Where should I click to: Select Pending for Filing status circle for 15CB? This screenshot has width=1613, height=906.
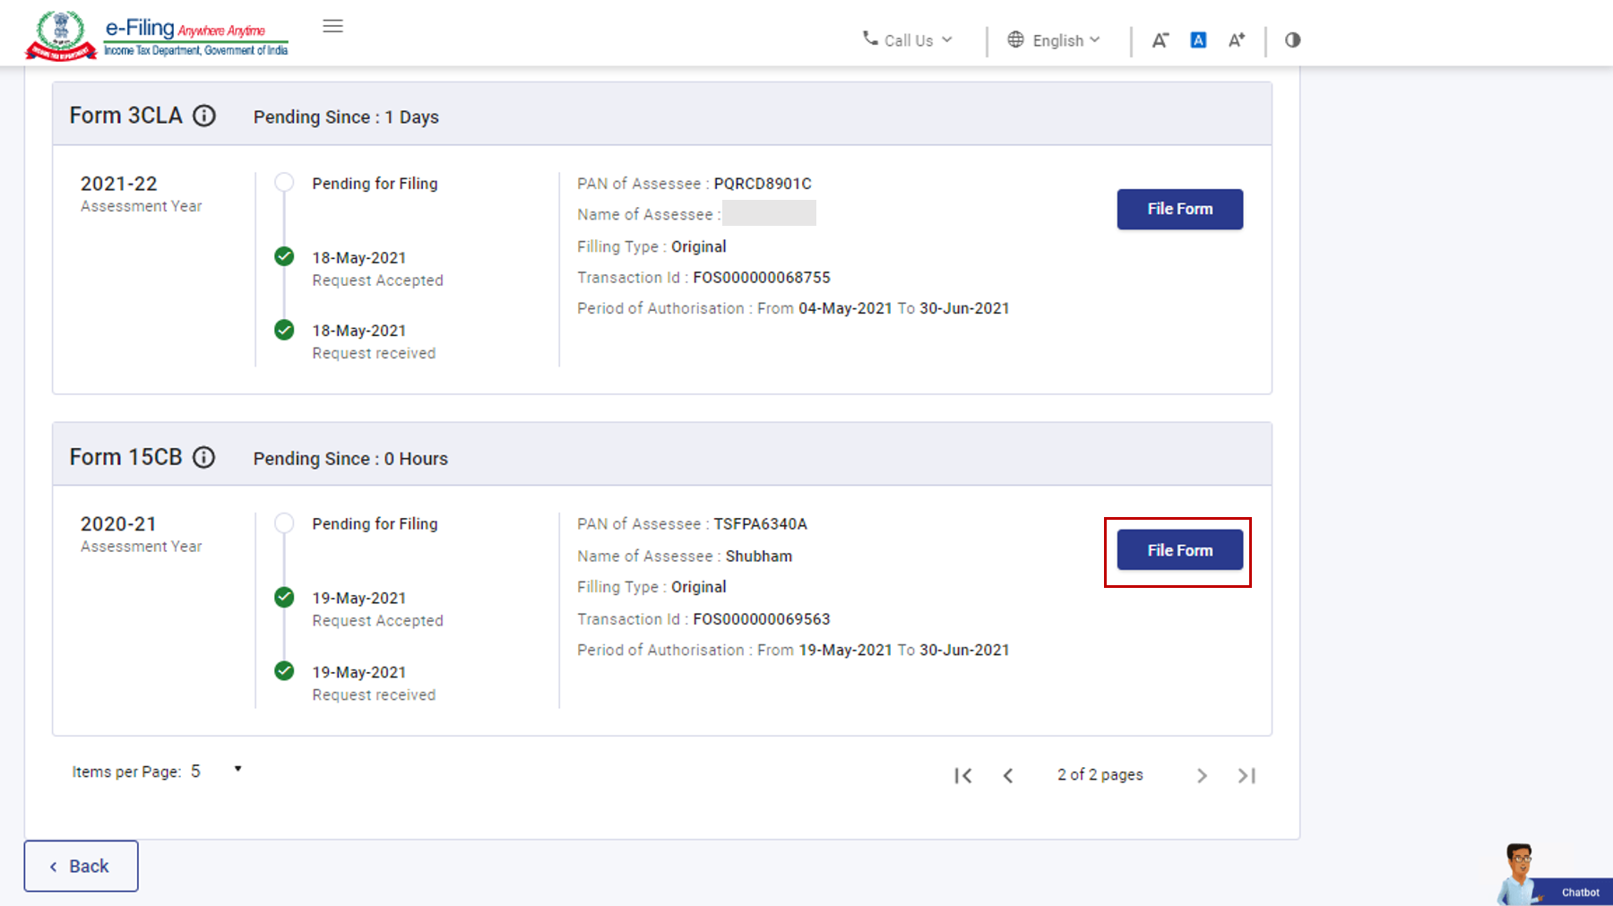[284, 523]
